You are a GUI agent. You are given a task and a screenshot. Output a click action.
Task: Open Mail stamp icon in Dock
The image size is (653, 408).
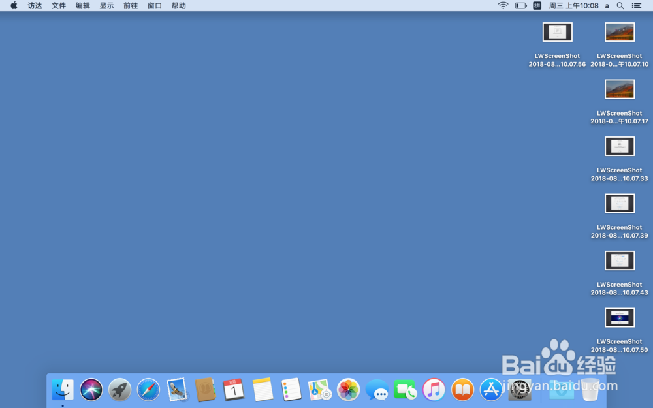tap(177, 390)
